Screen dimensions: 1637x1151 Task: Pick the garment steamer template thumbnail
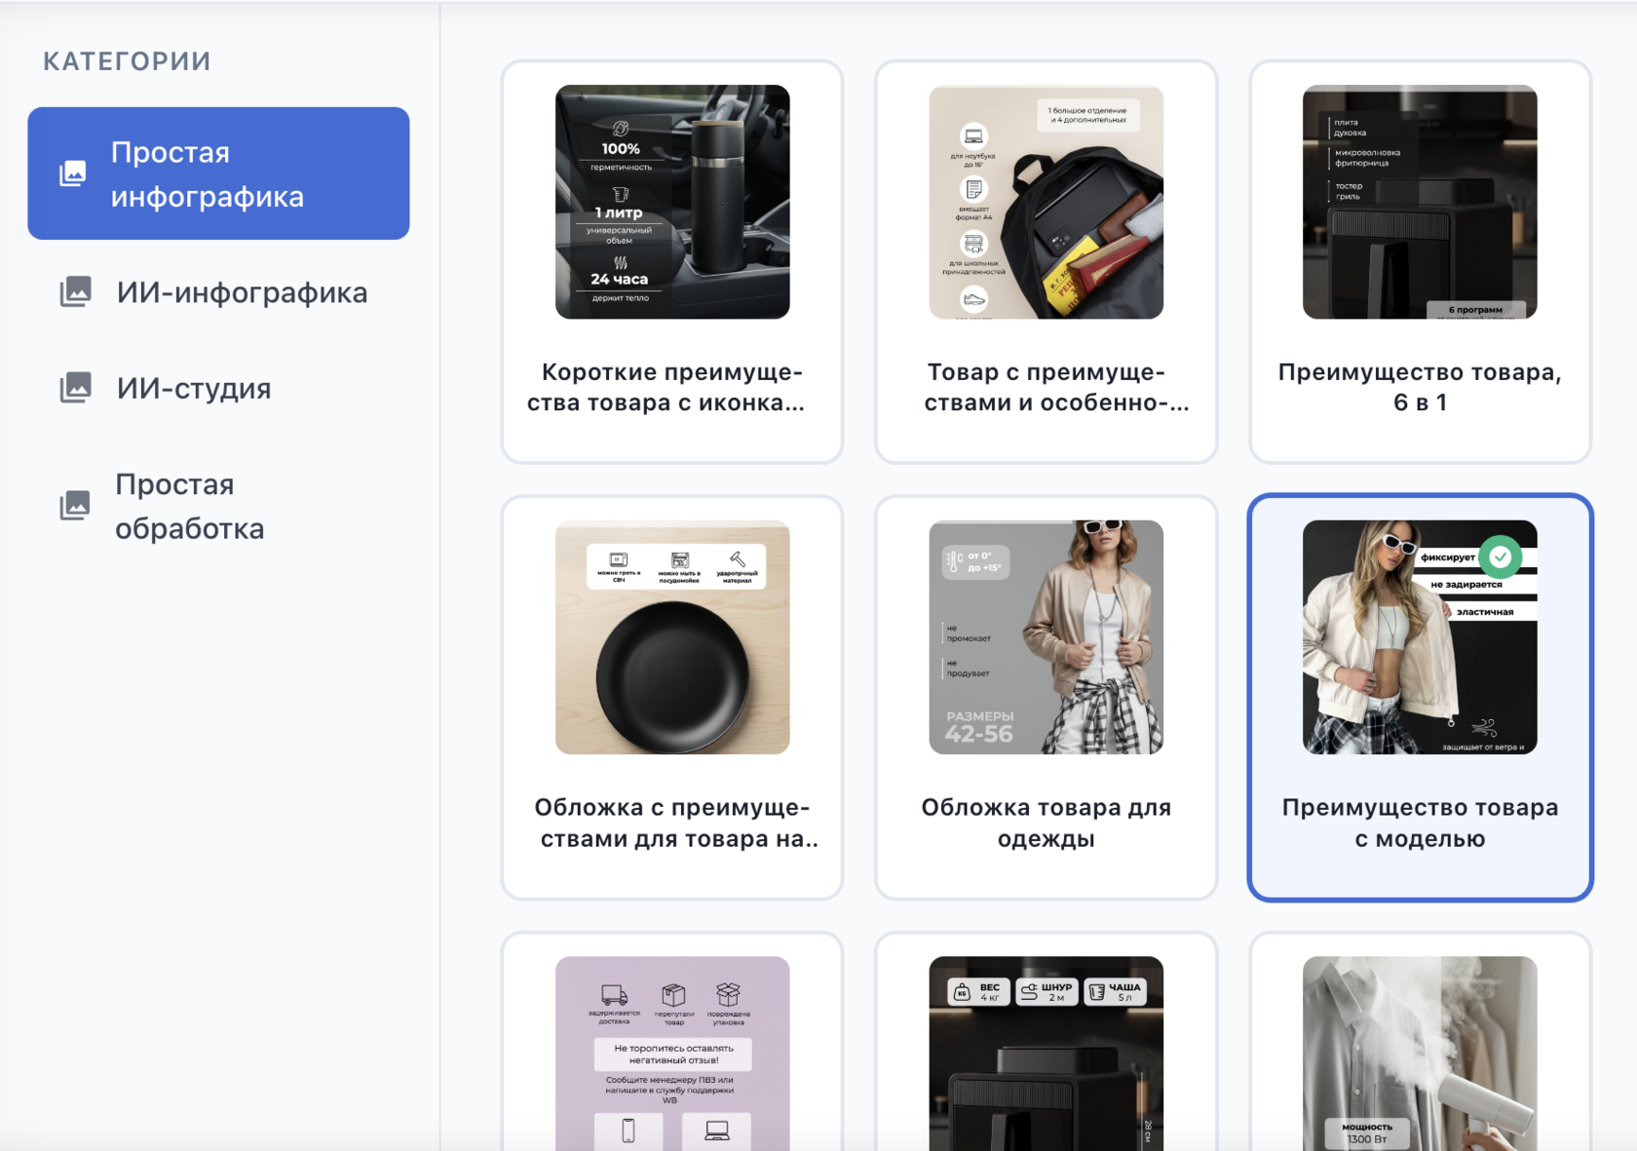click(x=1420, y=1053)
